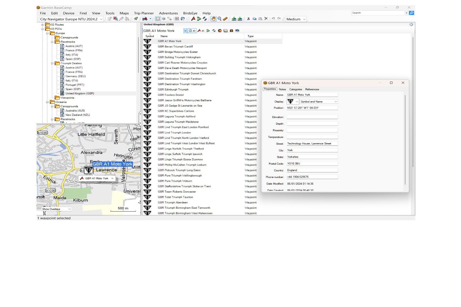Switch to the Categories tab
The image size is (461, 307).
click(296, 89)
